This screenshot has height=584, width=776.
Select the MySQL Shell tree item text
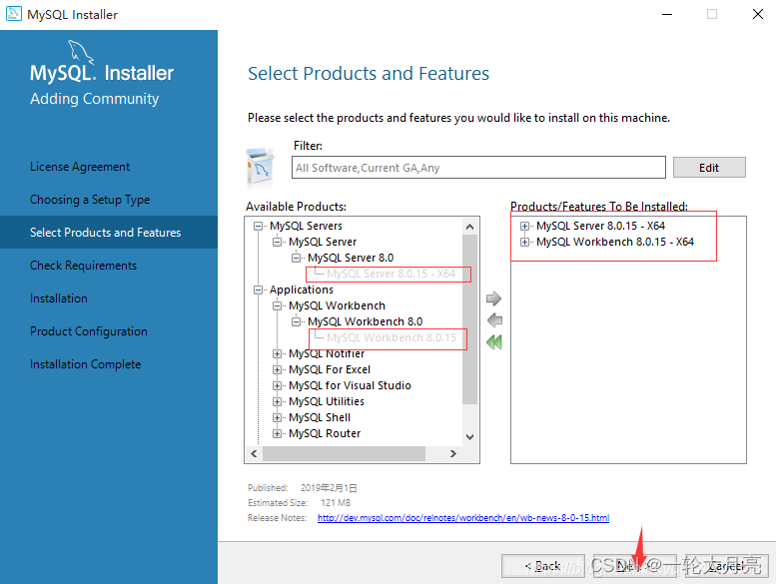tap(320, 417)
